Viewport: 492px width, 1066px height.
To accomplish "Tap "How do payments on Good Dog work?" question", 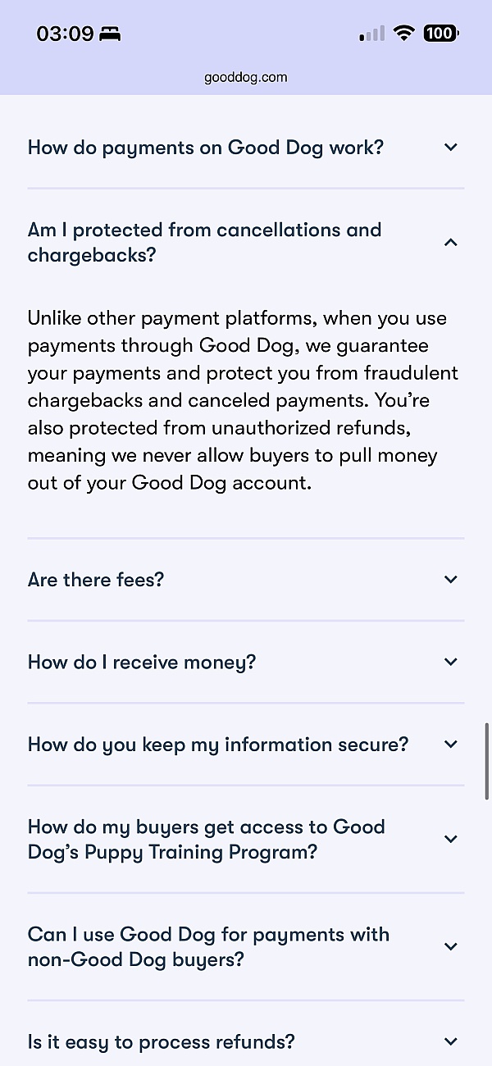I will [206, 148].
